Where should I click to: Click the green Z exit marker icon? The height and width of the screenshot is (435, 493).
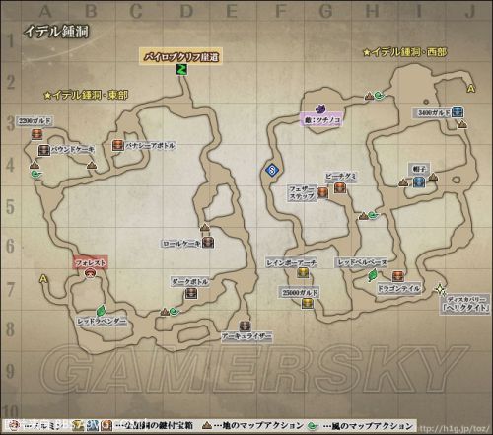click(x=181, y=69)
